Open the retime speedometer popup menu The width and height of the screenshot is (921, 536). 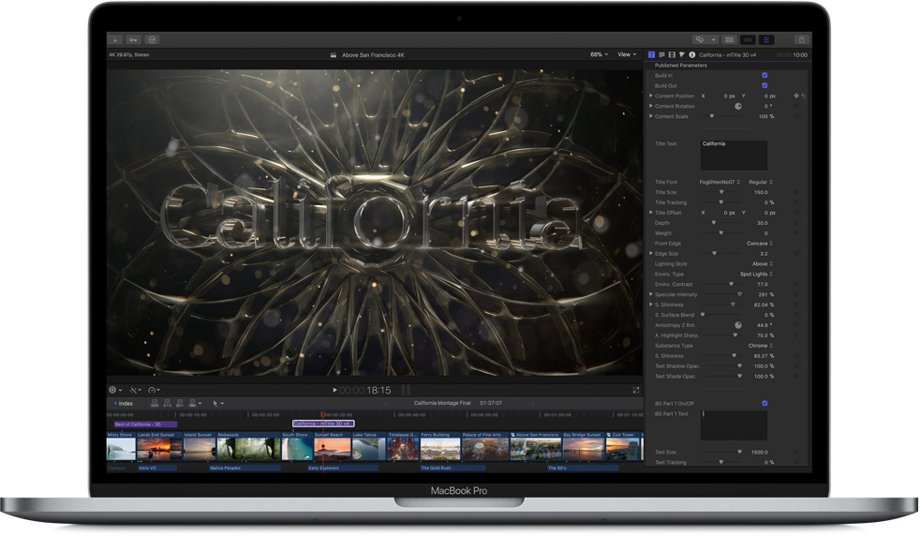154,390
